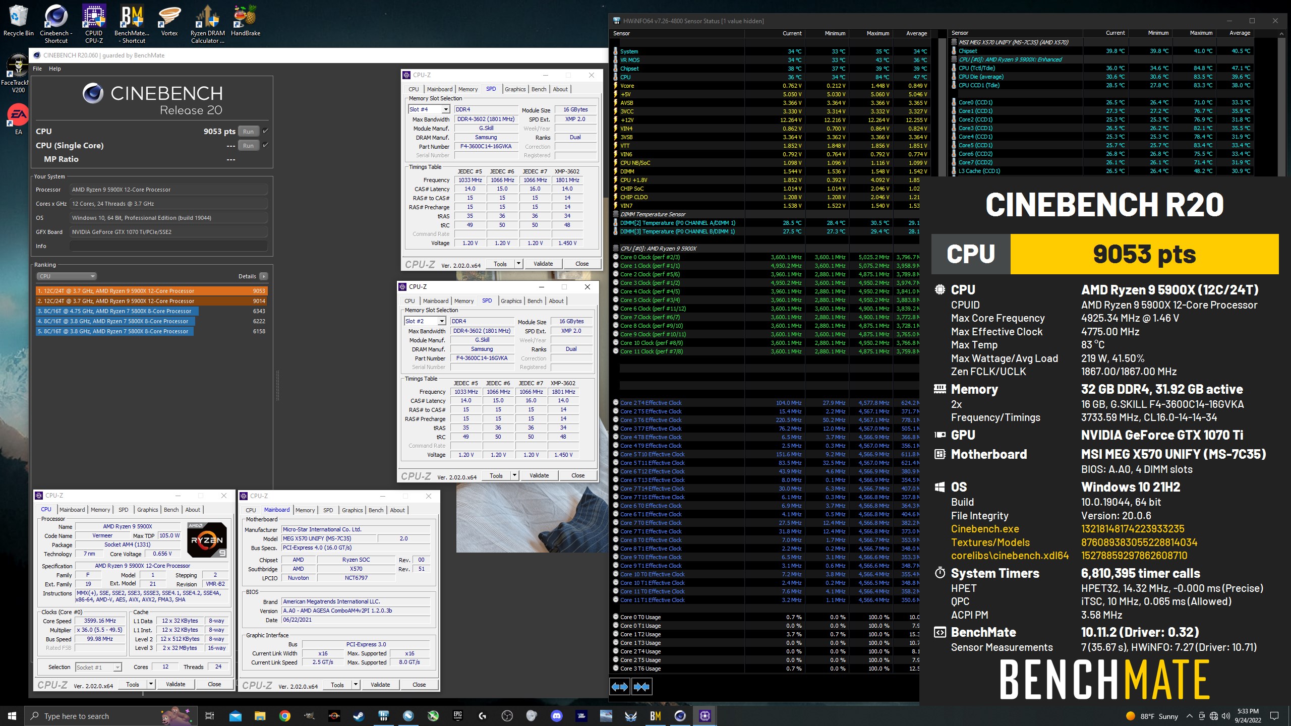The height and width of the screenshot is (726, 1291).
Task: Open the Cinebench taskbar icon
Action: [x=680, y=716]
